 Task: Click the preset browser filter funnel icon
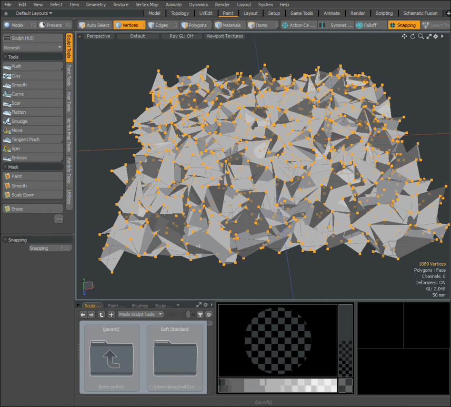(x=200, y=315)
